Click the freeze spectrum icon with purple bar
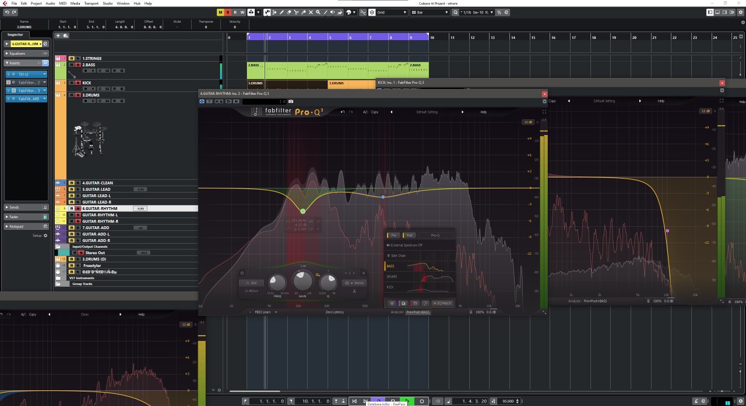This screenshot has width=746, height=406. 403,303
